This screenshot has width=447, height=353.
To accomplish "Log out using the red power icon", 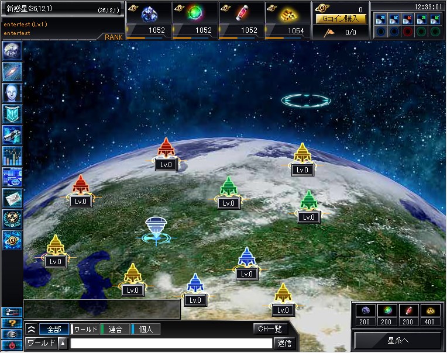I will coord(12,345).
